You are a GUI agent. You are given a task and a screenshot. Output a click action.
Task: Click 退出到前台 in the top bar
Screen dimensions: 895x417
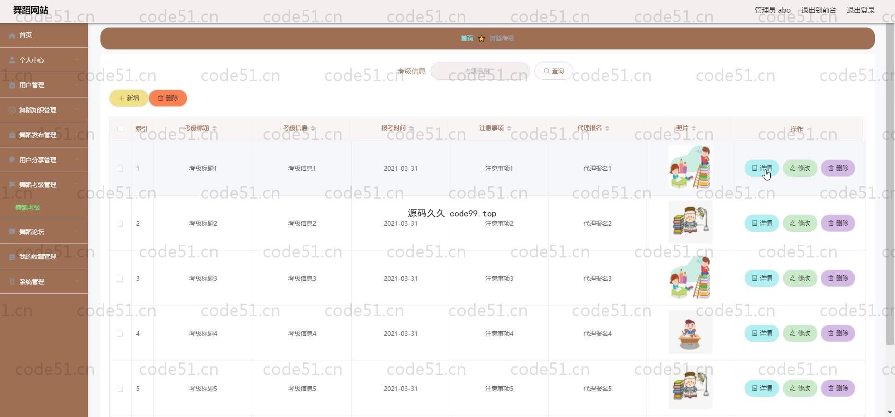818,10
